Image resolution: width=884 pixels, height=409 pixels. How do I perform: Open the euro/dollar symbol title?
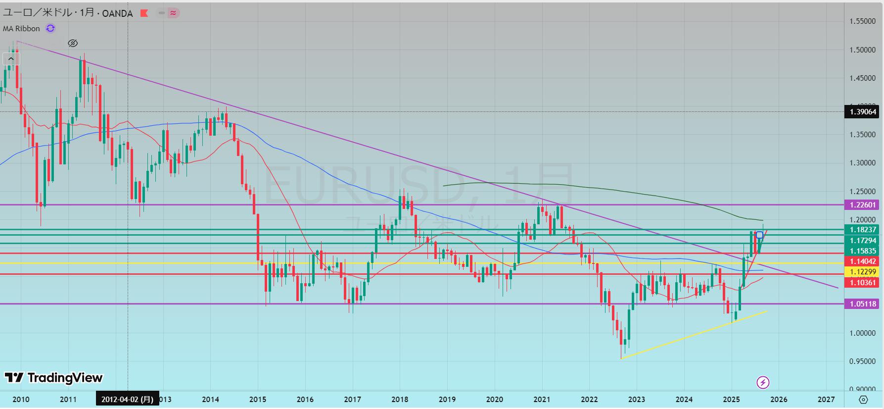[68, 13]
